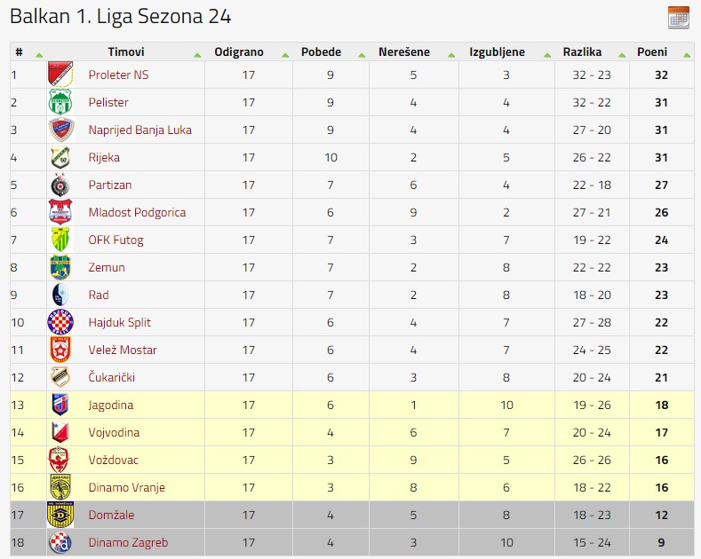Click the Velež Mostar red star crest
701x559 pixels.
click(x=60, y=350)
